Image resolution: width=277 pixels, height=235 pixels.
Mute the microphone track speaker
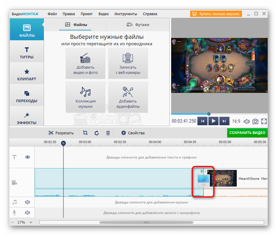(x=27, y=213)
